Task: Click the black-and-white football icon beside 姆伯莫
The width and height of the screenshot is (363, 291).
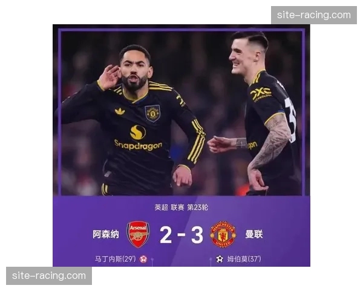Action: [220, 259]
